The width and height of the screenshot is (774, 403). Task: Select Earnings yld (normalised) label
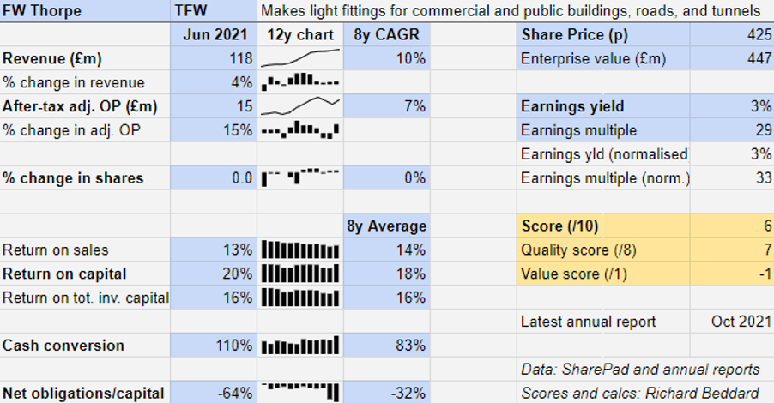click(603, 153)
